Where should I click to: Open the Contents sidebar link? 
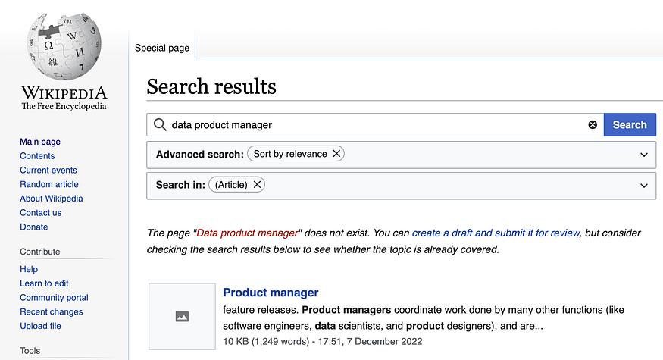point(37,156)
